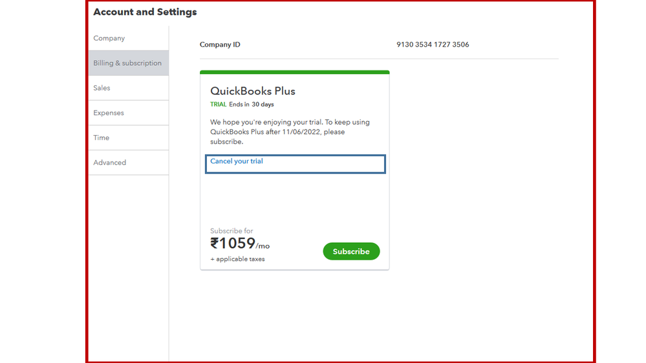Switch to the Sales tab
Screen dimensions: 646x363
click(102, 88)
